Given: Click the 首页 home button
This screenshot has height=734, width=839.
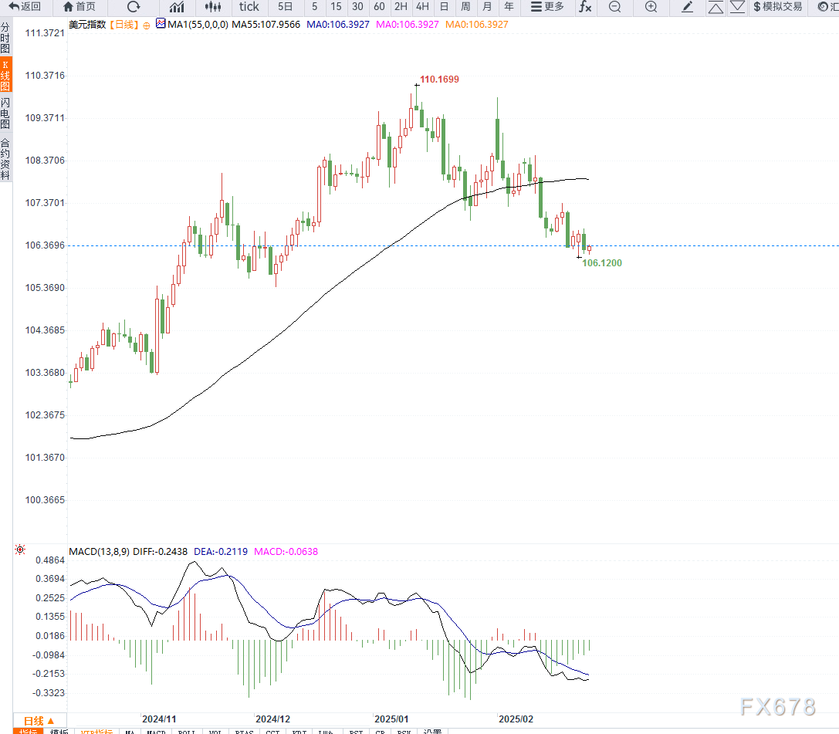Looking at the screenshot, I should pyautogui.click(x=80, y=7).
